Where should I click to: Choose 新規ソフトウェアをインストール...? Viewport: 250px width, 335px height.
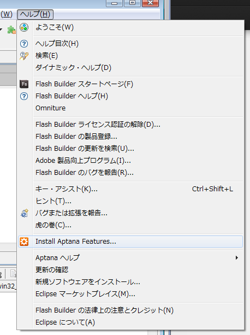pos(130,282)
